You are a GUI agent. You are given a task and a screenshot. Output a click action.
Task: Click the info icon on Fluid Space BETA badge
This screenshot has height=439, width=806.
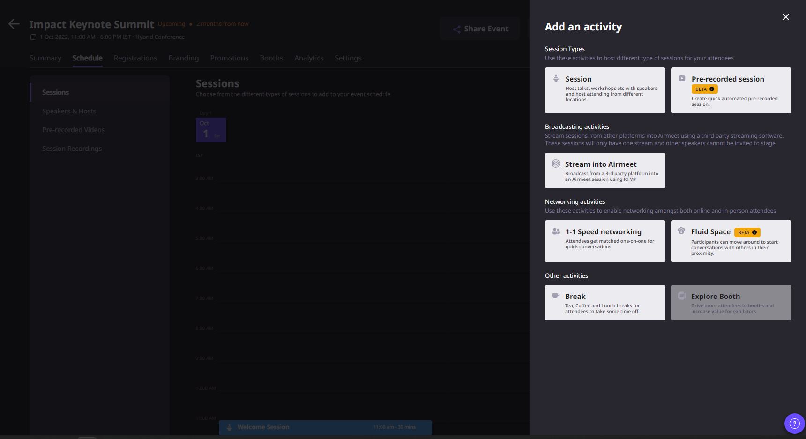(x=754, y=232)
